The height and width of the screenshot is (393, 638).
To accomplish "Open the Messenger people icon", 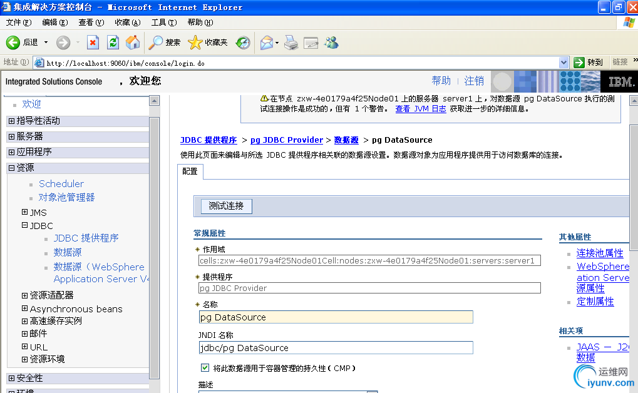I will [x=331, y=43].
